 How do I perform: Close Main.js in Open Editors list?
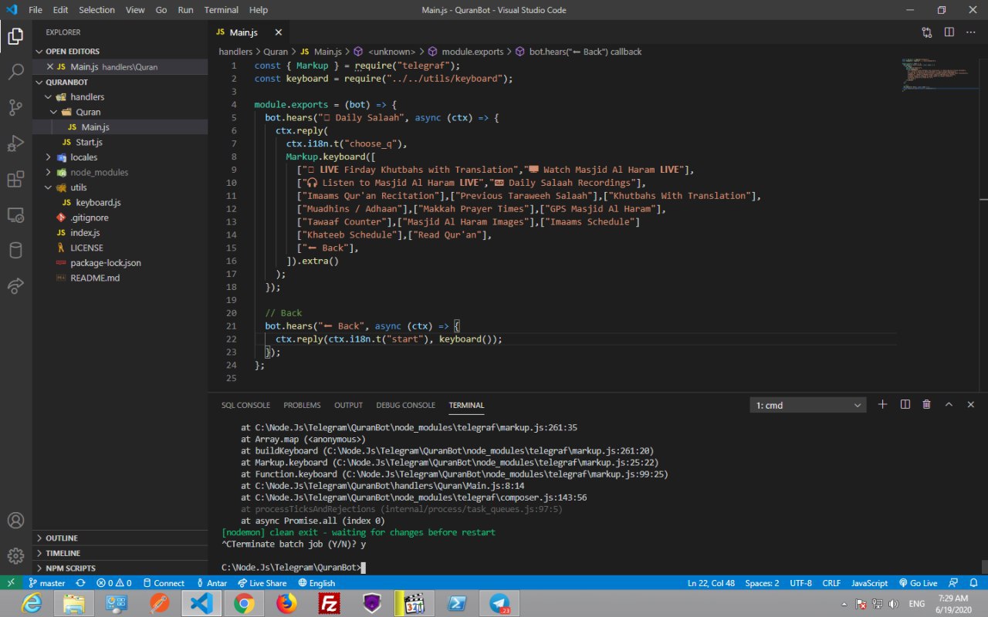point(50,67)
